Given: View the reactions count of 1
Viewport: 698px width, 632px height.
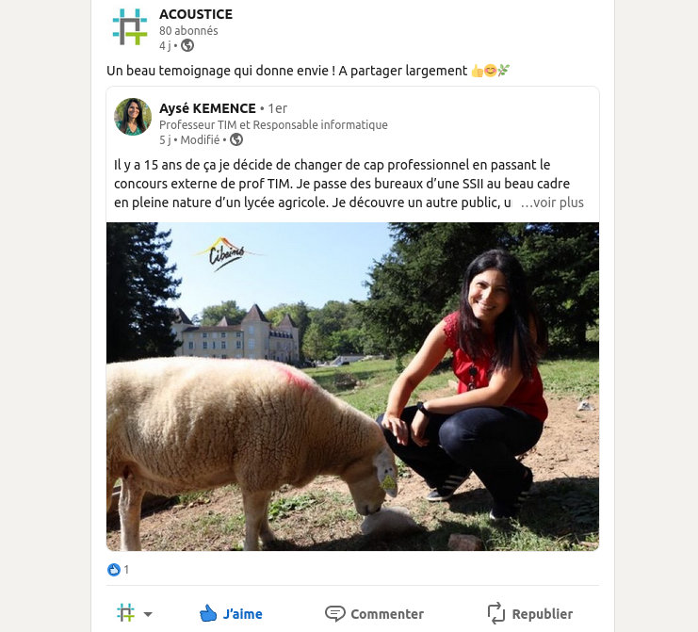Looking at the screenshot, I should coord(126,570).
